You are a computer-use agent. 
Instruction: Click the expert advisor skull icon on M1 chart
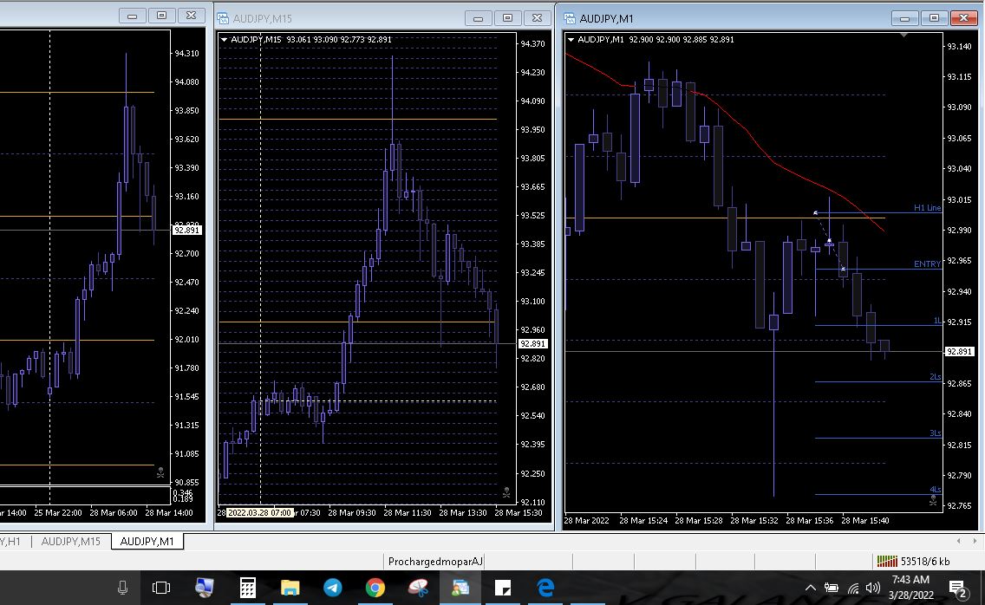933,501
